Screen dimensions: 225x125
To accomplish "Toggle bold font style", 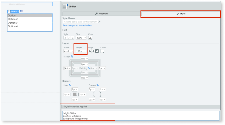I will [65, 38].
